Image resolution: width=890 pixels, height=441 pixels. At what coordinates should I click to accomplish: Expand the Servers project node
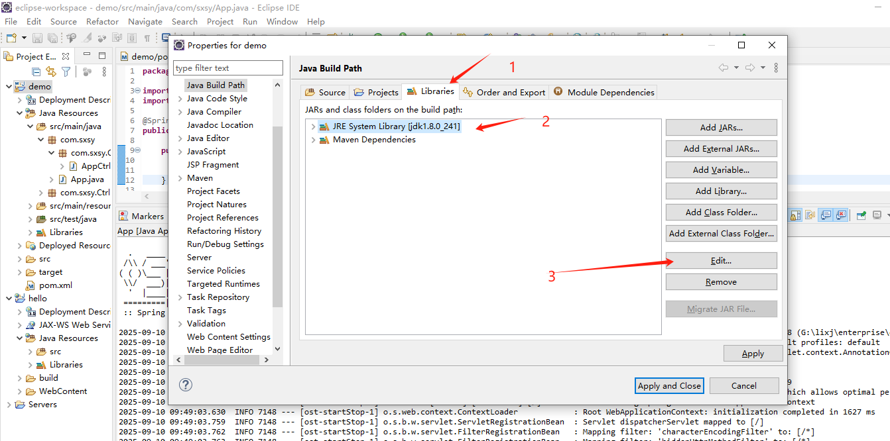[x=9, y=405]
